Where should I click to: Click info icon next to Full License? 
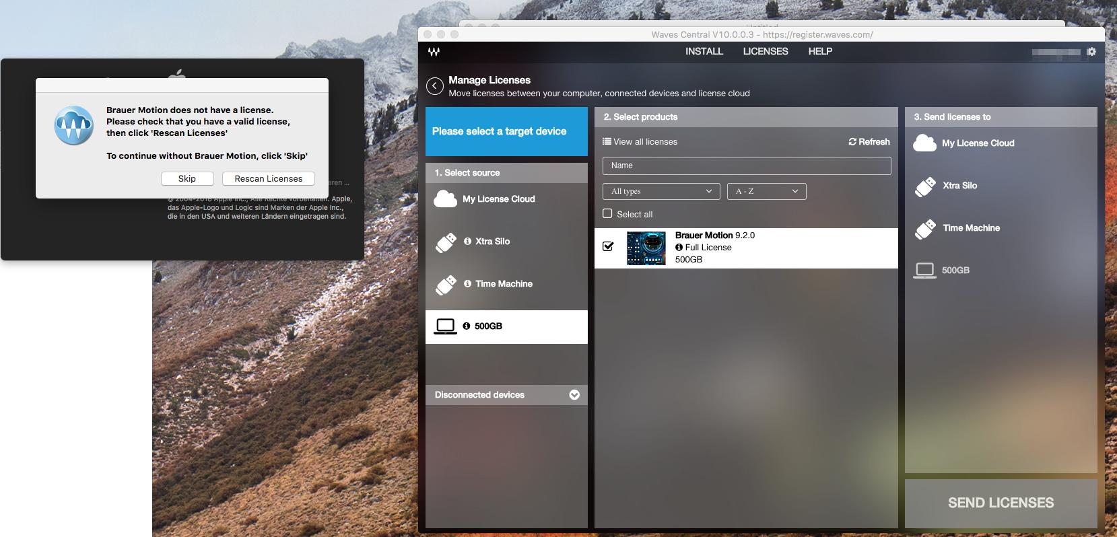[x=679, y=248]
